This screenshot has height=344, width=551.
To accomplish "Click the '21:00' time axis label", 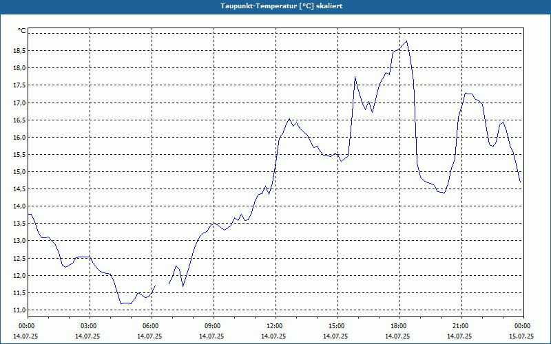I will 461,326.
